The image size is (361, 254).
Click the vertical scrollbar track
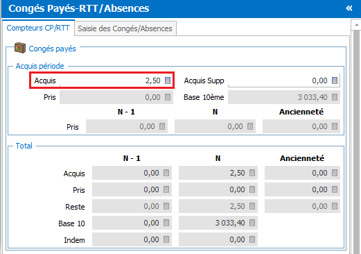[x=357, y=142]
